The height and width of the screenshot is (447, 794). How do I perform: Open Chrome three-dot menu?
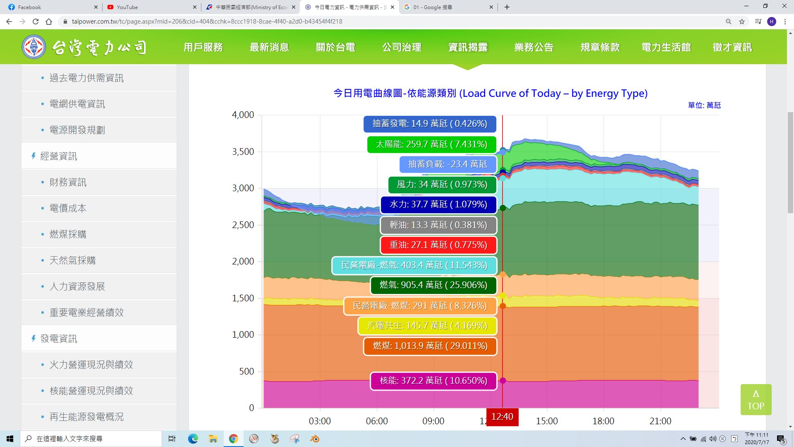click(x=785, y=22)
